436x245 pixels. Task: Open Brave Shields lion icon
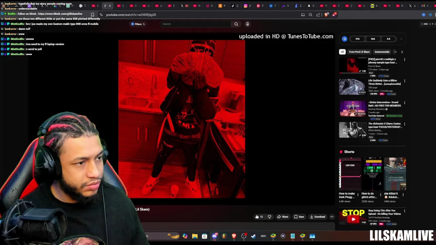pos(327,15)
